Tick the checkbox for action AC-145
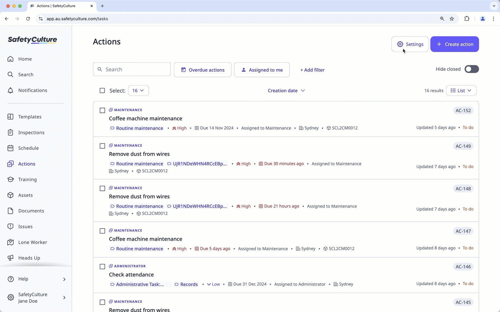 [x=102, y=302]
